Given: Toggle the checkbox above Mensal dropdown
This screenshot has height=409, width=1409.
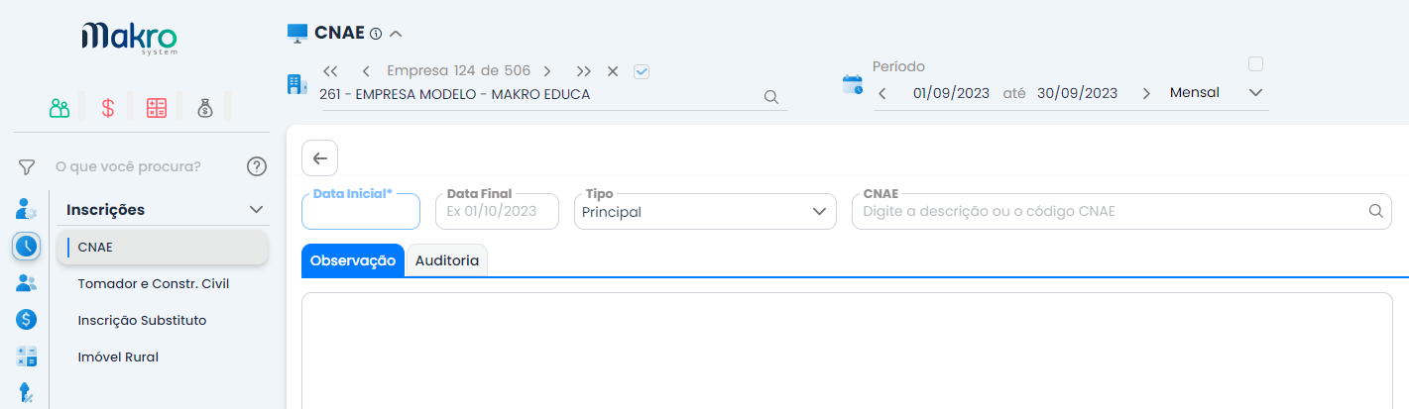Looking at the screenshot, I should [x=1255, y=64].
